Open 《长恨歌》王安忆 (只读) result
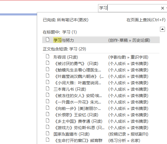Viewport: 167px width, 144px height. click(x=101, y=115)
